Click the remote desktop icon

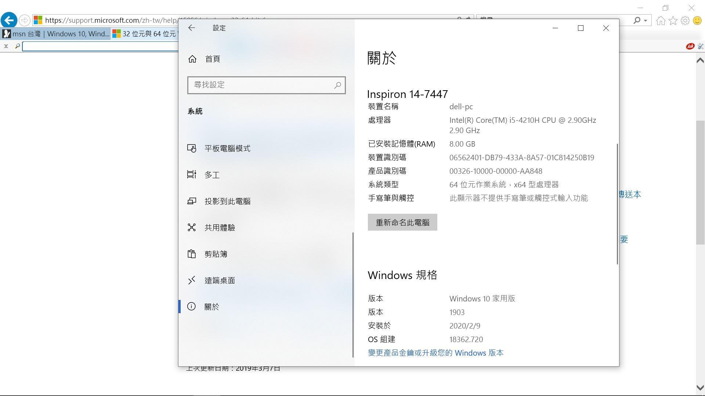point(192,280)
